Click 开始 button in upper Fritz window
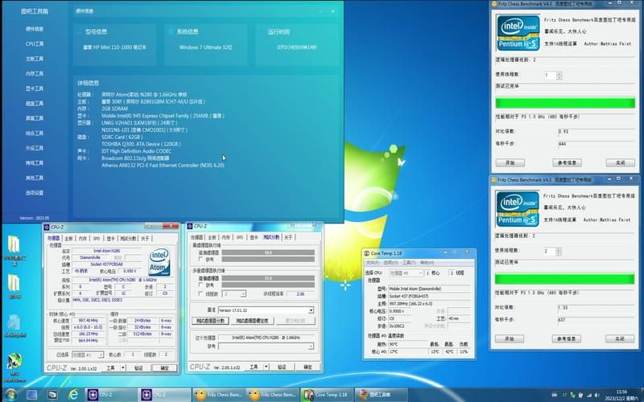 (510, 163)
